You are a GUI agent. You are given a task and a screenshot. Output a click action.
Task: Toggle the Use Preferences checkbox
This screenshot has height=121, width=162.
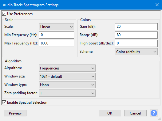[x=4, y=14]
